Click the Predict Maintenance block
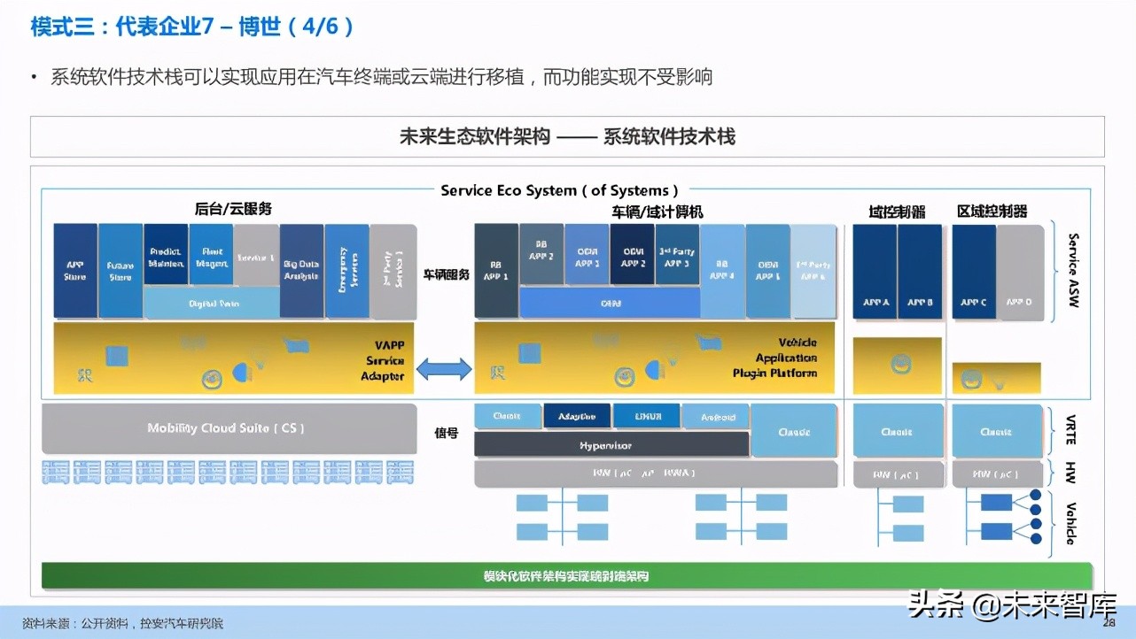Image resolution: width=1136 pixels, height=639 pixels. [166, 255]
